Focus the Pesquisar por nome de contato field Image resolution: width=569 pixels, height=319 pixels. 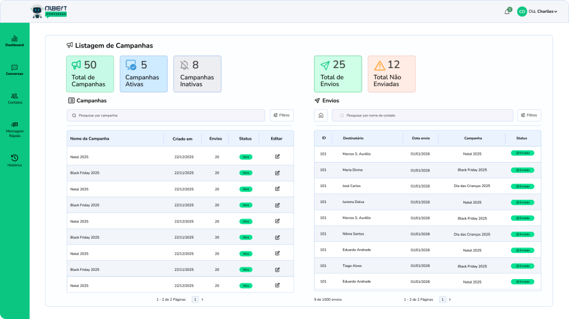tap(422, 115)
